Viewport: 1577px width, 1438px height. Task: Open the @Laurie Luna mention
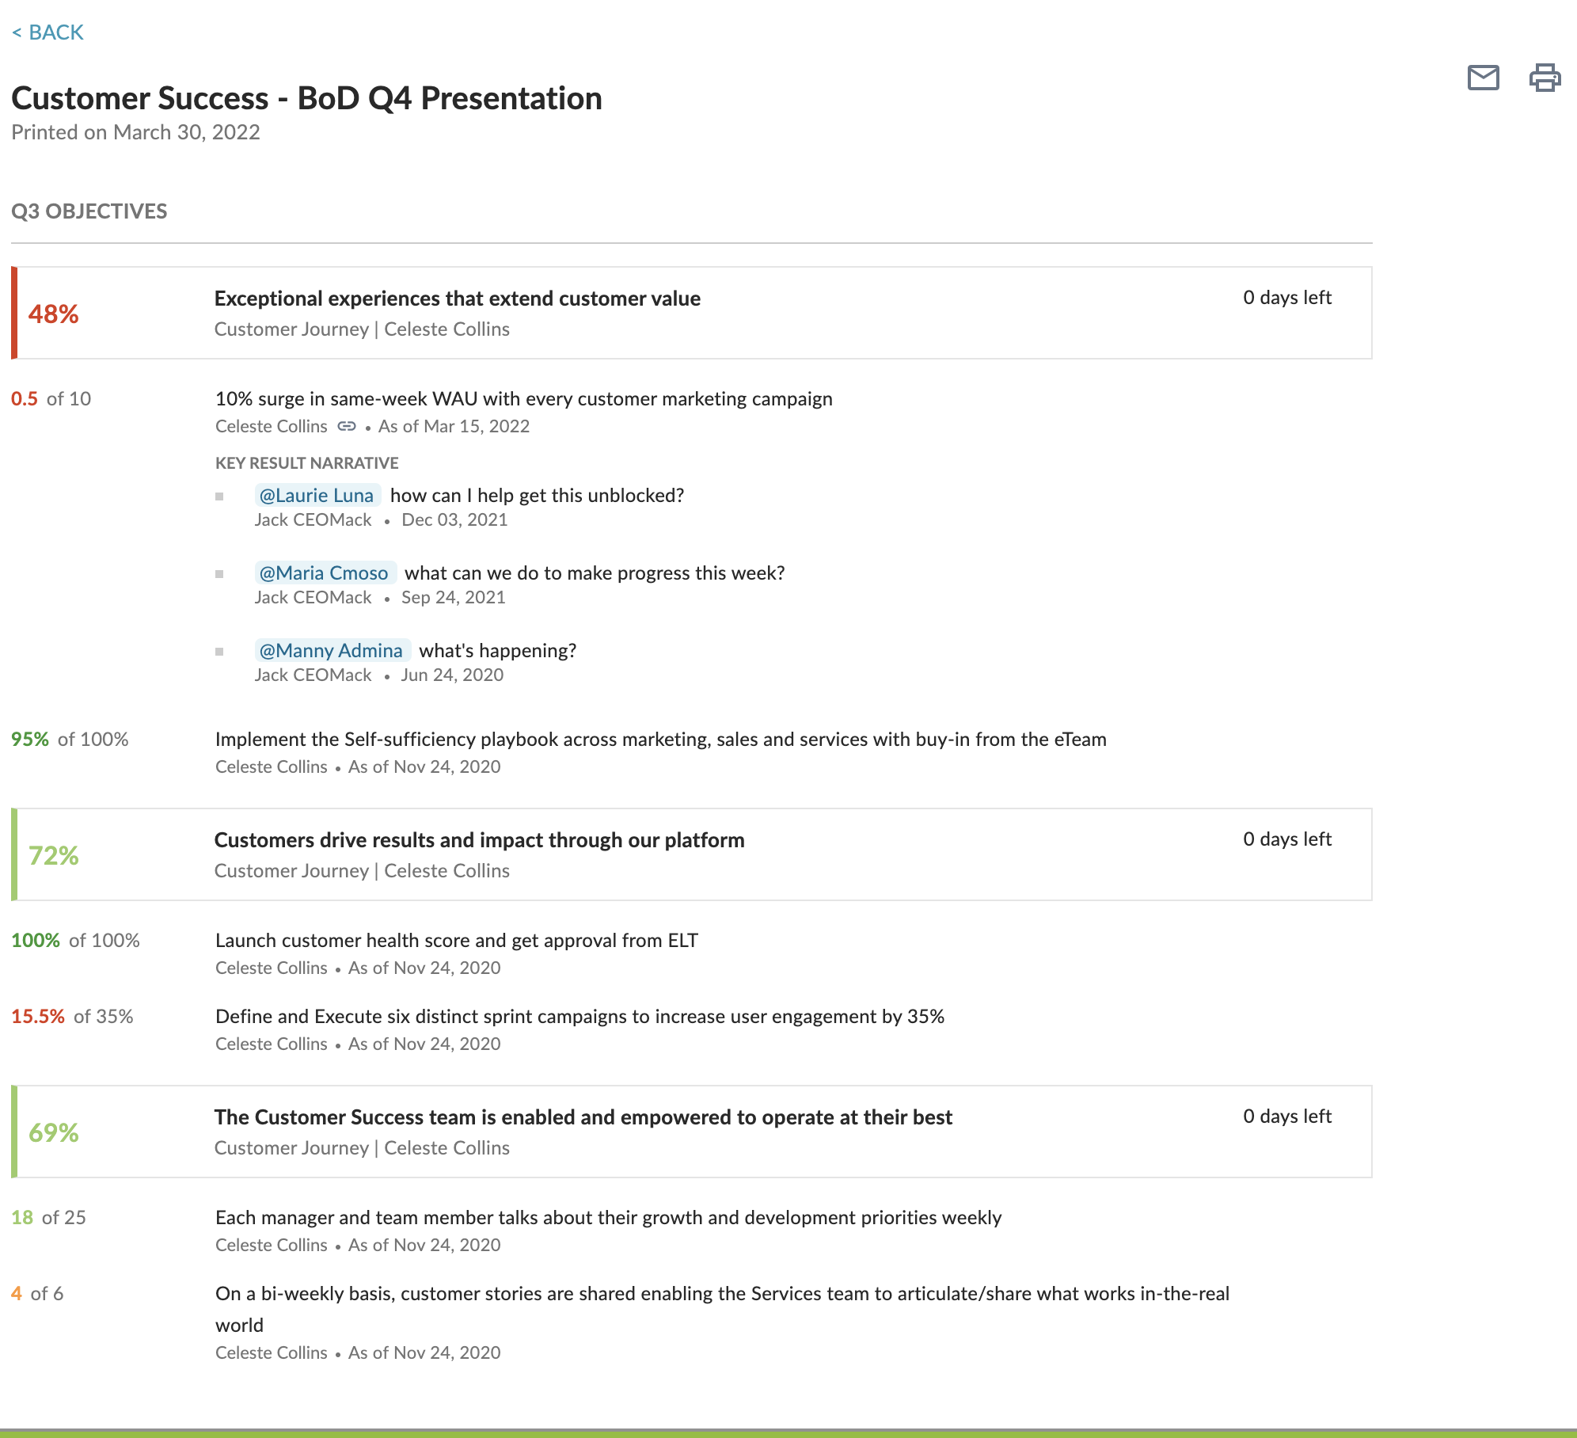click(317, 495)
